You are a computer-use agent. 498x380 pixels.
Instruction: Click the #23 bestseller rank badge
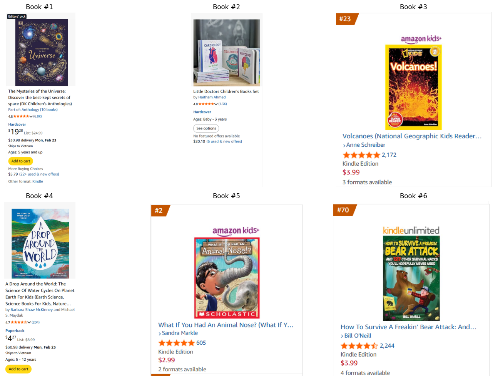point(347,19)
